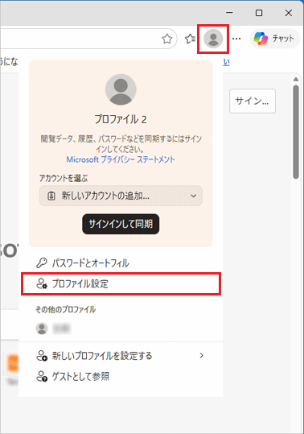Open パスワードとオートフィル menu item
304x434 pixels.
pos(121,263)
